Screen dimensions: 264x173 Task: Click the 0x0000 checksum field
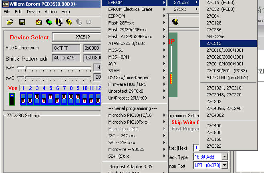point(92,48)
